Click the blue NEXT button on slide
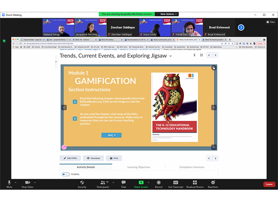The height and width of the screenshot is (202, 278). 111,135
